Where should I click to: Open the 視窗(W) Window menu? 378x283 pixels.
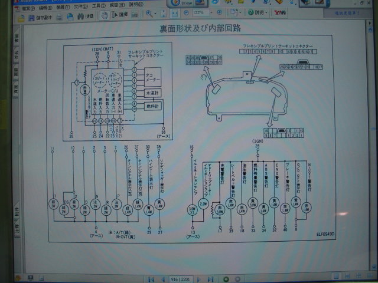coord(117,5)
